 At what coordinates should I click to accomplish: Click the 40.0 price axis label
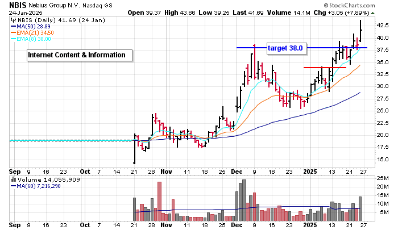pos(382,38)
